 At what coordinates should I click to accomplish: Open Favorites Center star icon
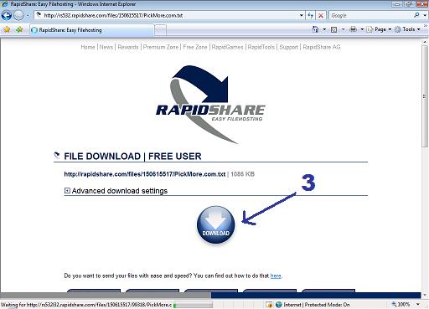pos(7,29)
